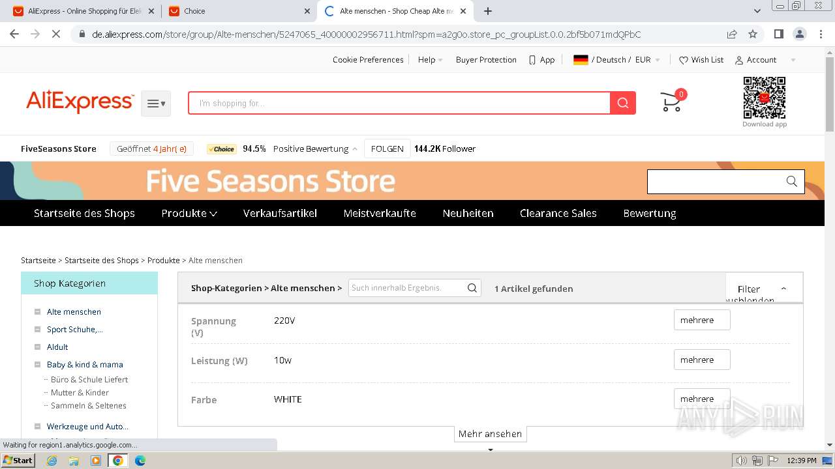Open language and currency selector Deutsch / EUR
The image size is (835, 469).
(x=616, y=59)
